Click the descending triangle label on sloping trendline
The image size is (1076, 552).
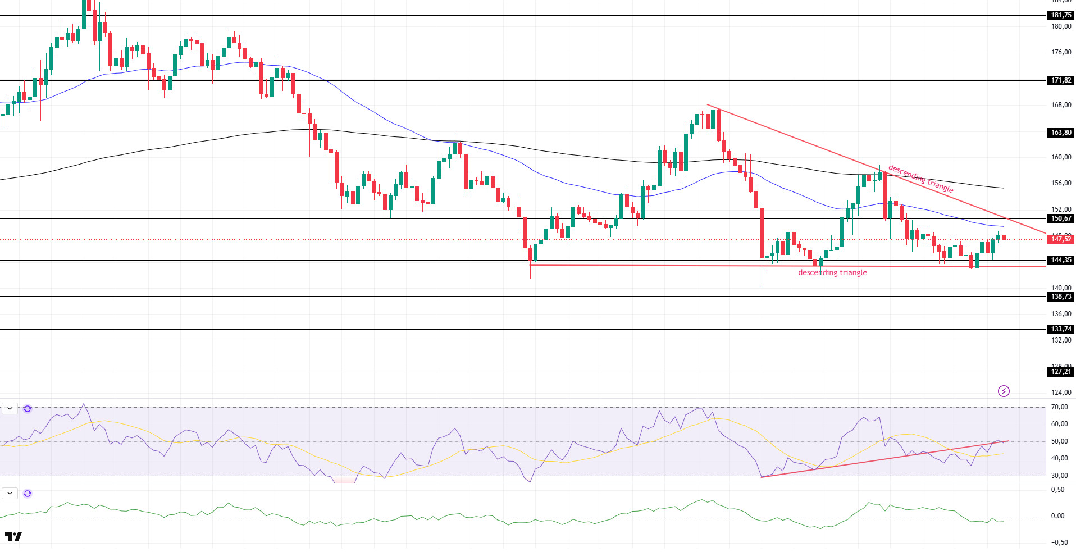pyautogui.click(x=921, y=179)
